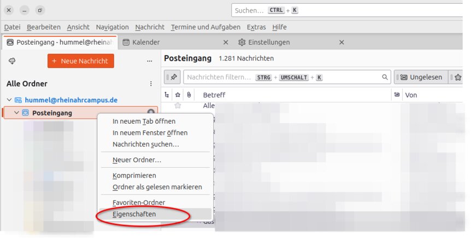Open the folder pane three-dots menu

tap(149, 61)
